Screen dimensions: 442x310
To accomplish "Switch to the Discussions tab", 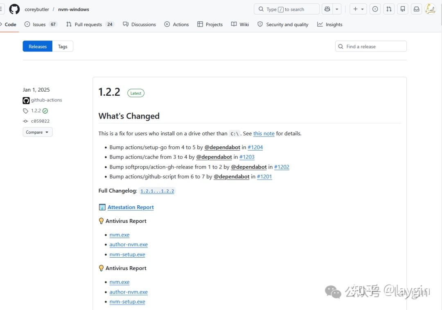I will [x=139, y=25].
